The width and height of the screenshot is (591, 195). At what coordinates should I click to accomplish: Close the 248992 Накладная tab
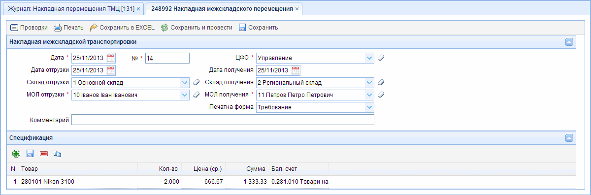[297, 9]
